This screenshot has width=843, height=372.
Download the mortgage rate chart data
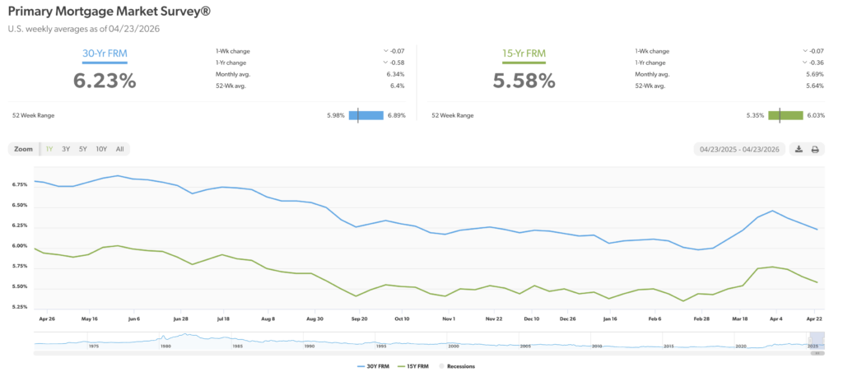pos(799,149)
